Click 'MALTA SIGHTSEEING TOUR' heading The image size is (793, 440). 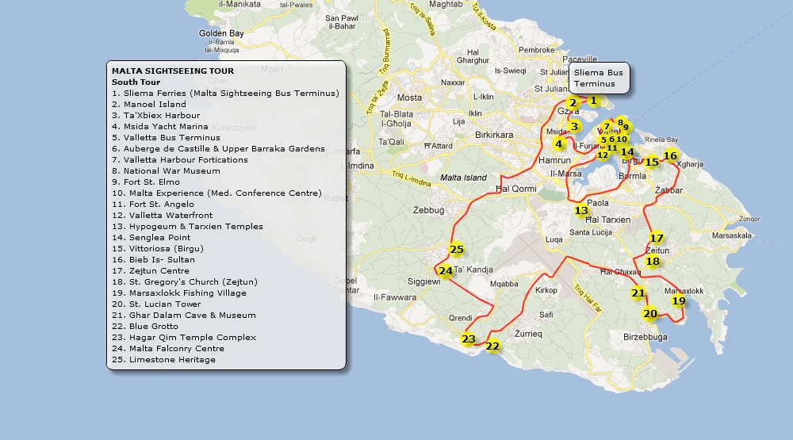point(173,71)
